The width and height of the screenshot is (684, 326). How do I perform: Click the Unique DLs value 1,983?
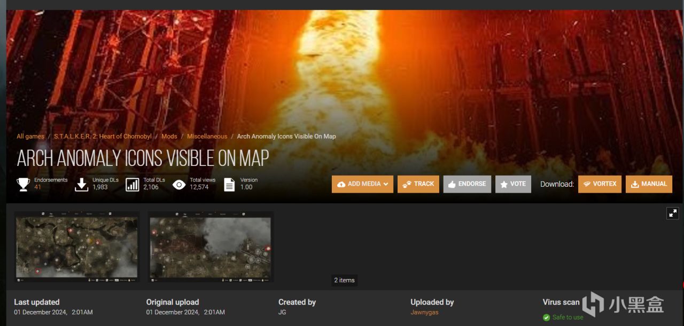pyautogui.click(x=100, y=187)
